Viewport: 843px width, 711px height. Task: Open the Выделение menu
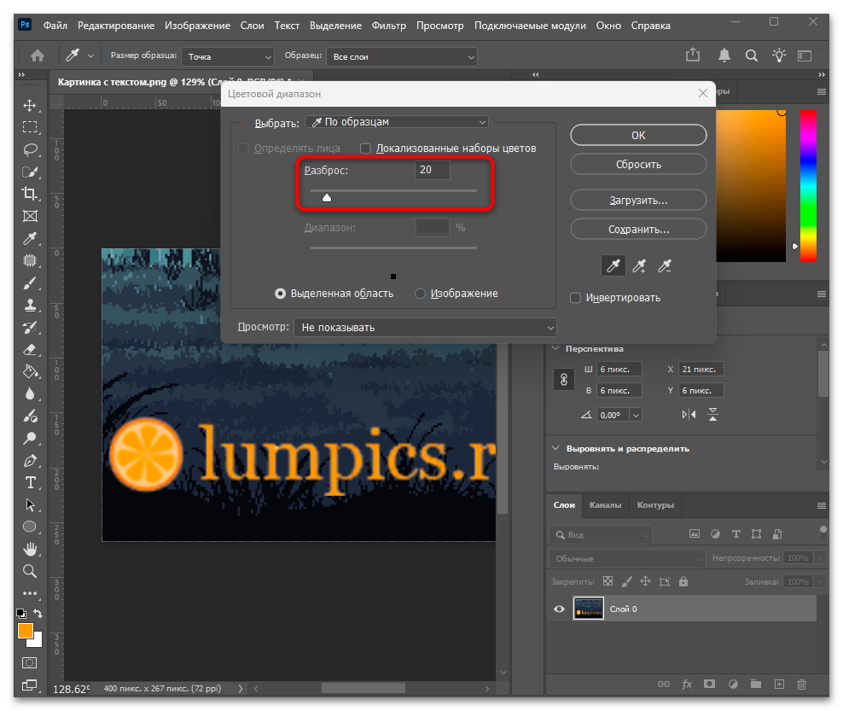click(335, 26)
